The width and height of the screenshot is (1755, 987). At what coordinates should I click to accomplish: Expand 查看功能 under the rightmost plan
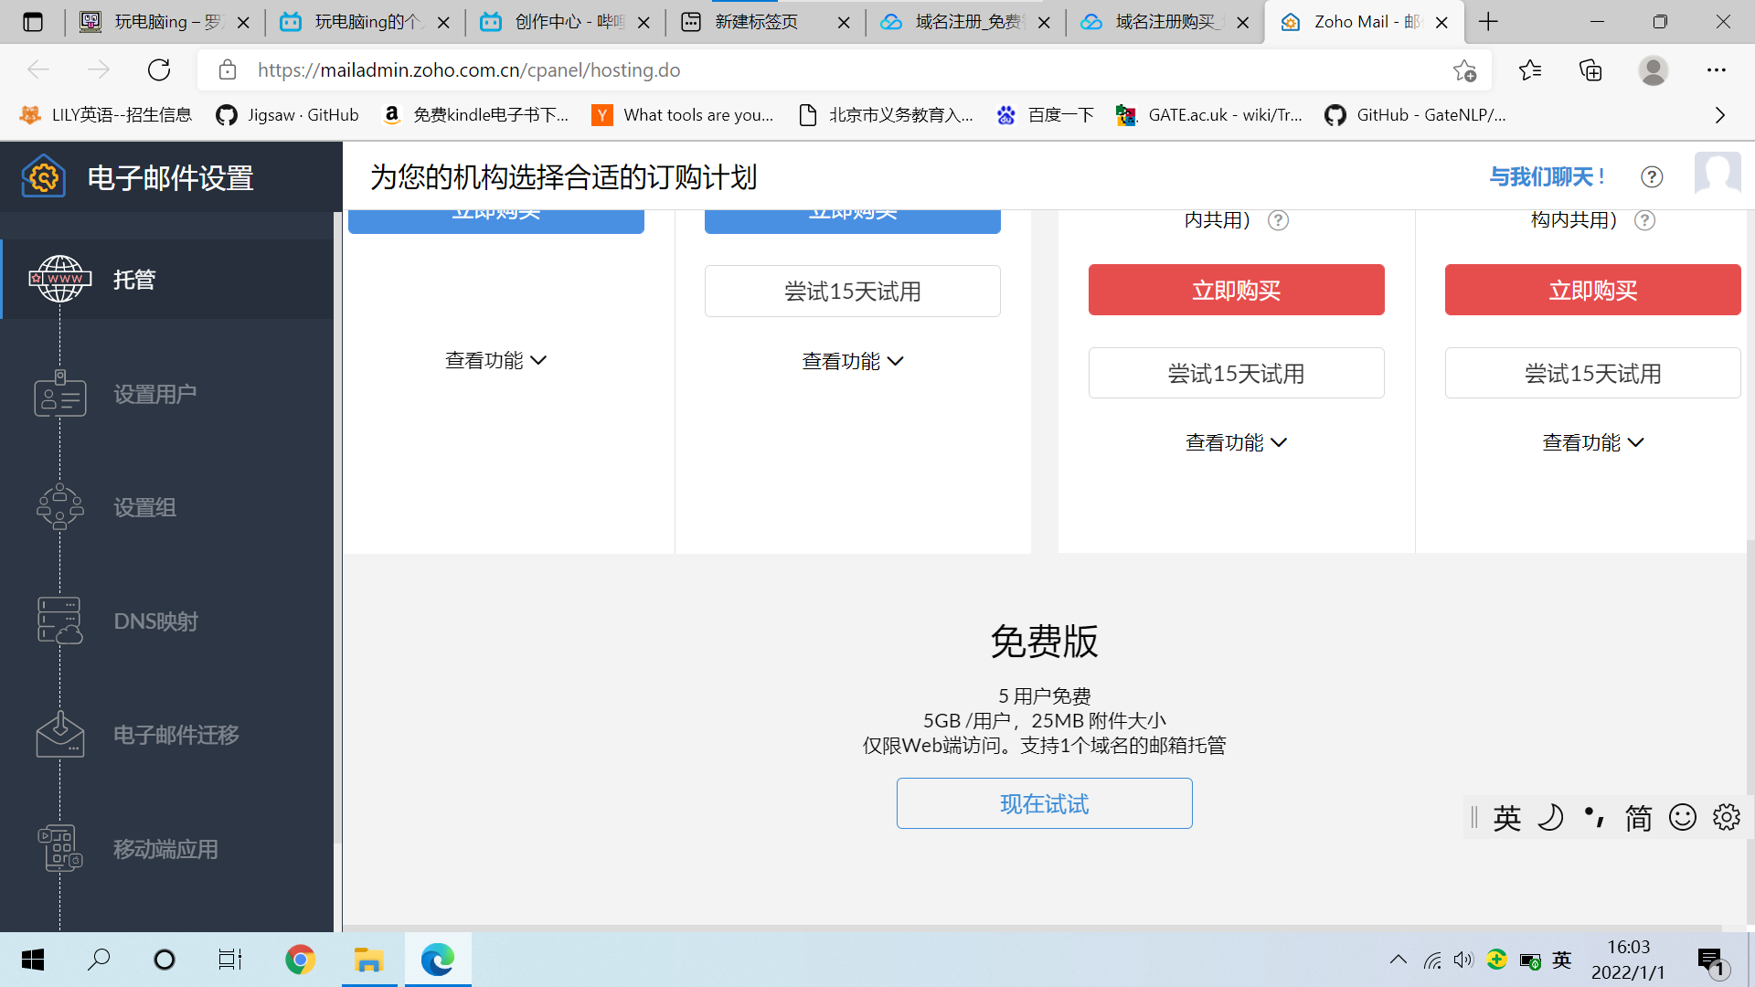coord(1592,442)
